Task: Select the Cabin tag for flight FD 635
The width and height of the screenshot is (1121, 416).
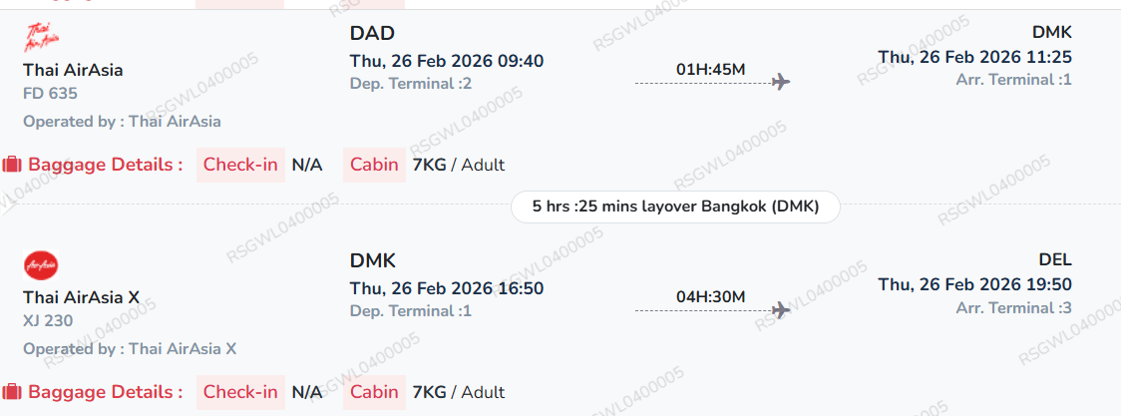Action: pyautogui.click(x=374, y=165)
